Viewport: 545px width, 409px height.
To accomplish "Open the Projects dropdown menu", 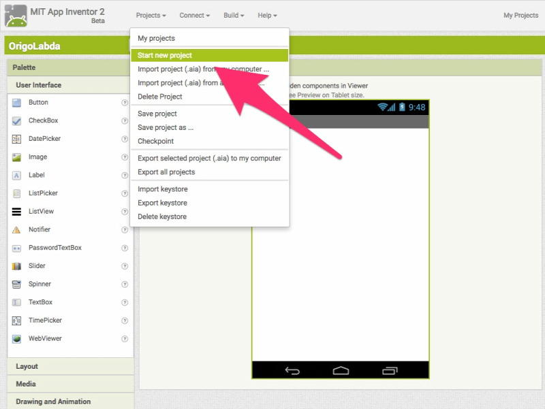I will point(151,15).
